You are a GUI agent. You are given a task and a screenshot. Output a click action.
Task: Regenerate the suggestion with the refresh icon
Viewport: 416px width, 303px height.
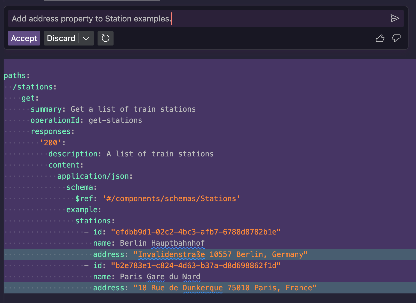105,38
